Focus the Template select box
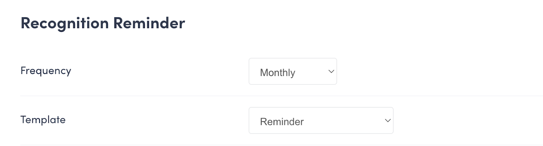This screenshot has width=543, height=146. [321, 121]
